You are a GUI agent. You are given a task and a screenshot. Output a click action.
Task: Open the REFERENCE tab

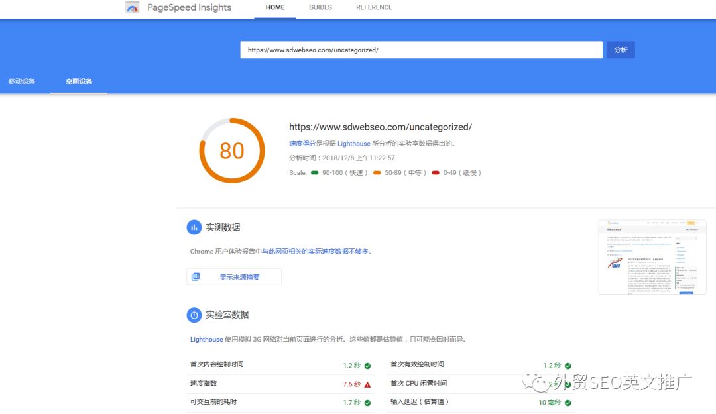pyautogui.click(x=374, y=8)
